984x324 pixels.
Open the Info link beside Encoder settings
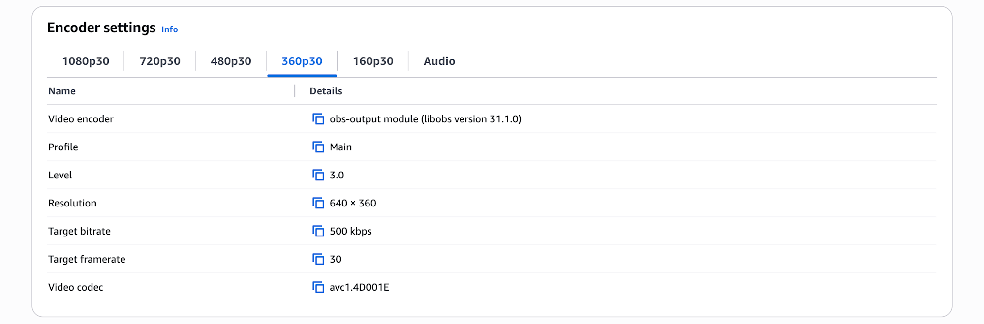[x=170, y=29]
